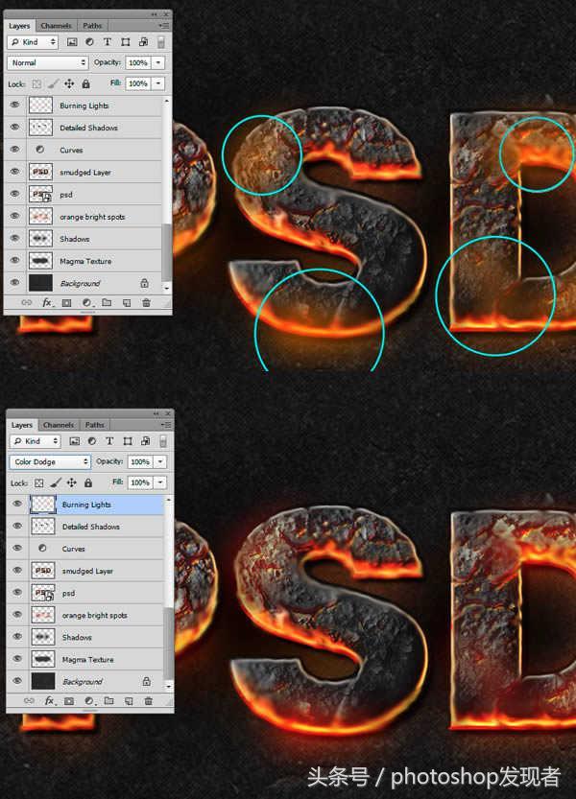Switch to Paths tab in Color Dodge panel
This screenshot has width=576, height=799.
(x=94, y=425)
